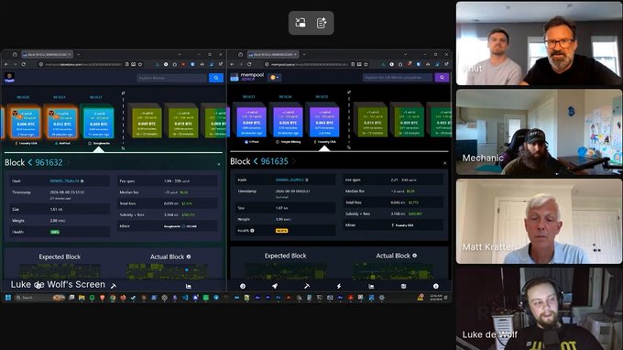Copy hash icon in Block 961632 details
Image resolution: width=623 pixels, height=350 pixels.
tap(82, 181)
